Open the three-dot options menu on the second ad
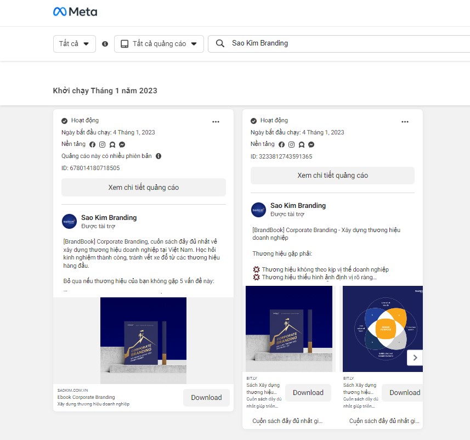Image resolution: width=470 pixels, height=440 pixels. tap(405, 122)
